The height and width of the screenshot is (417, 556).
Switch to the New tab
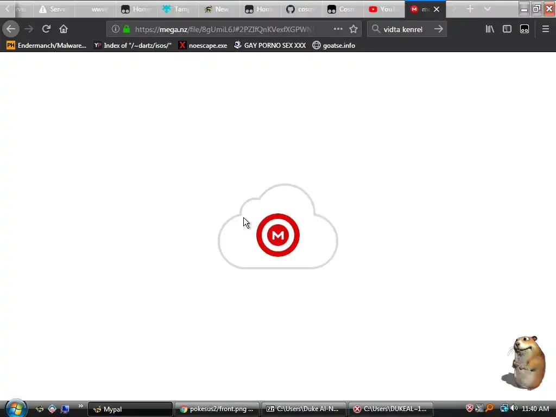[x=219, y=9]
